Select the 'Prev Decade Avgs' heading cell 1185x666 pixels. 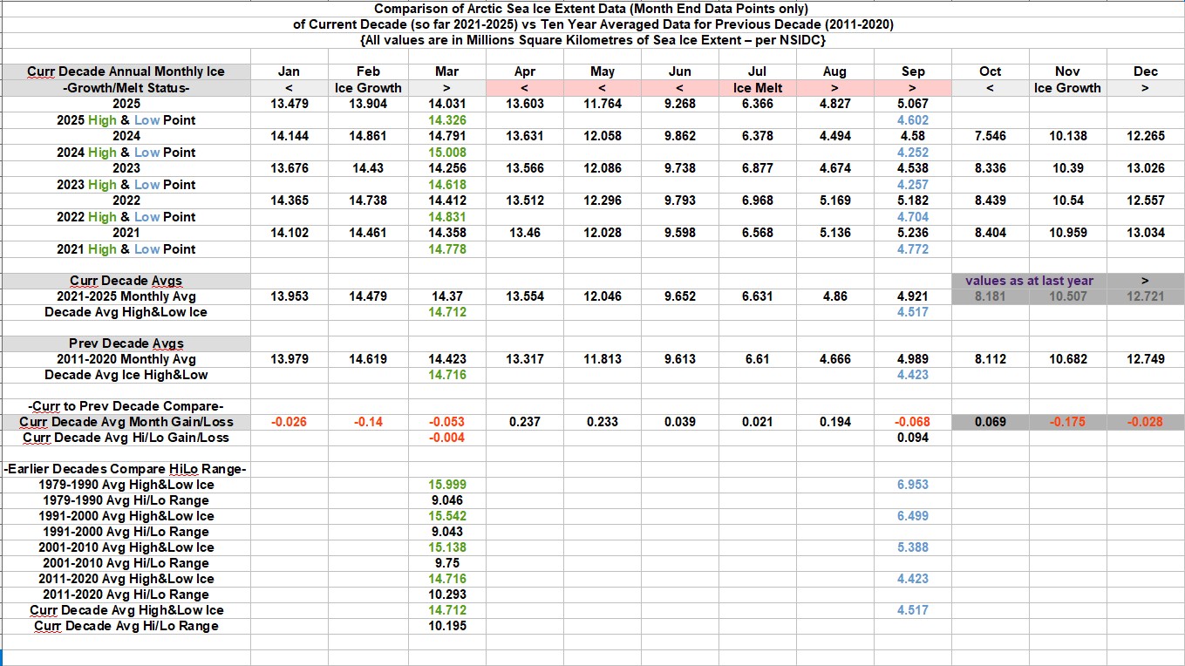click(126, 343)
